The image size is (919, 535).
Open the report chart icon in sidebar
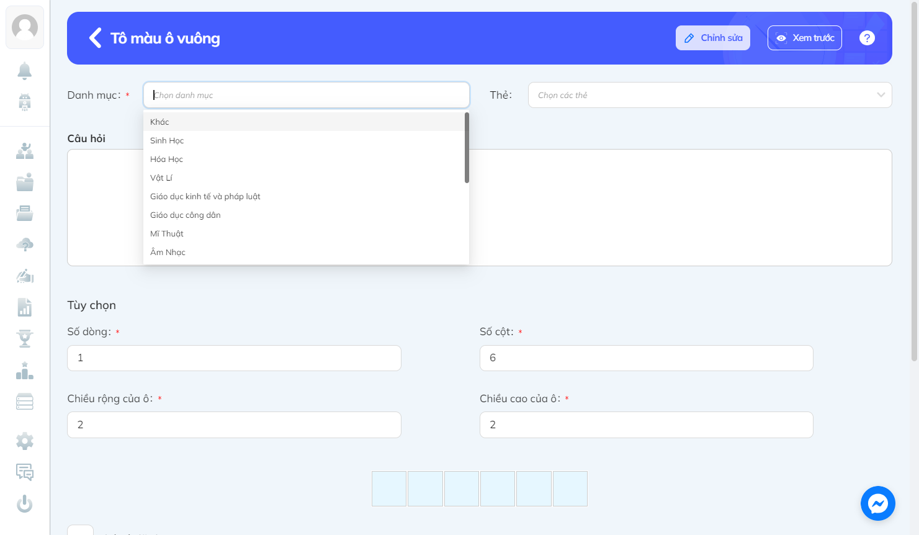pyautogui.click(x=25, y=307)
